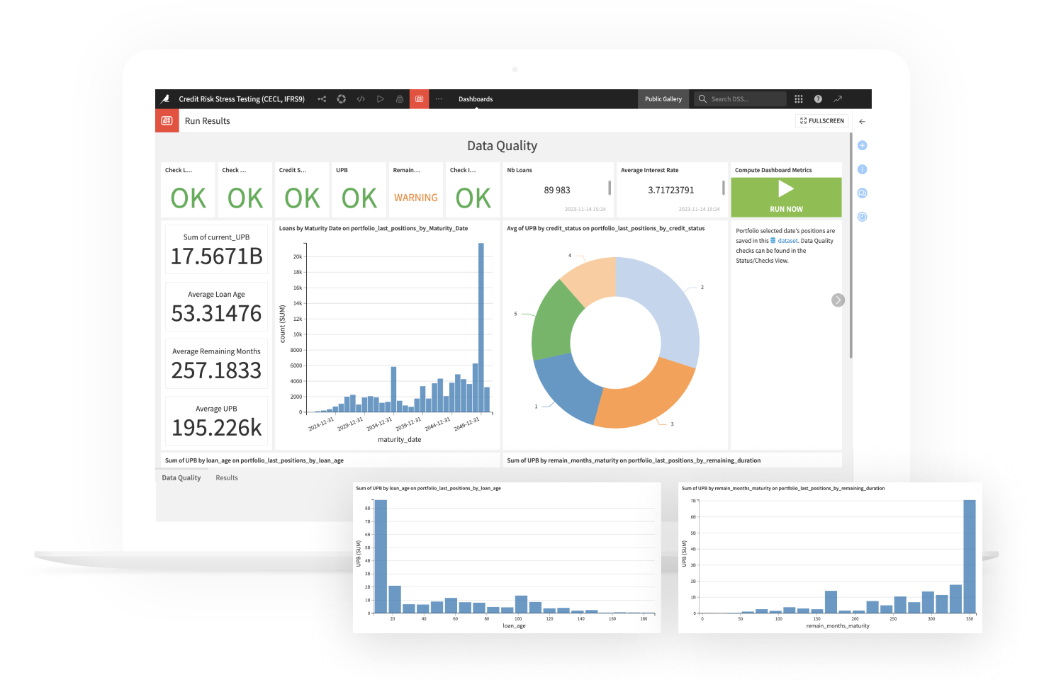The height and width of the screenshot is (680, 1061).
Task: Click the OK status in UPB tile
Action: (359, 198)
